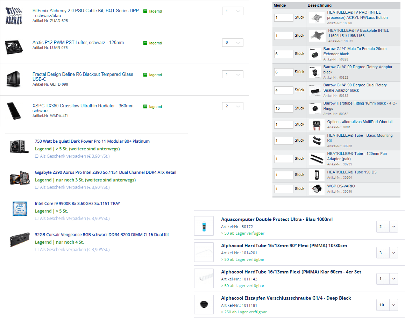Open HEATKILLER Tube Basic Mounting Kit link

(x=360, y=138)
